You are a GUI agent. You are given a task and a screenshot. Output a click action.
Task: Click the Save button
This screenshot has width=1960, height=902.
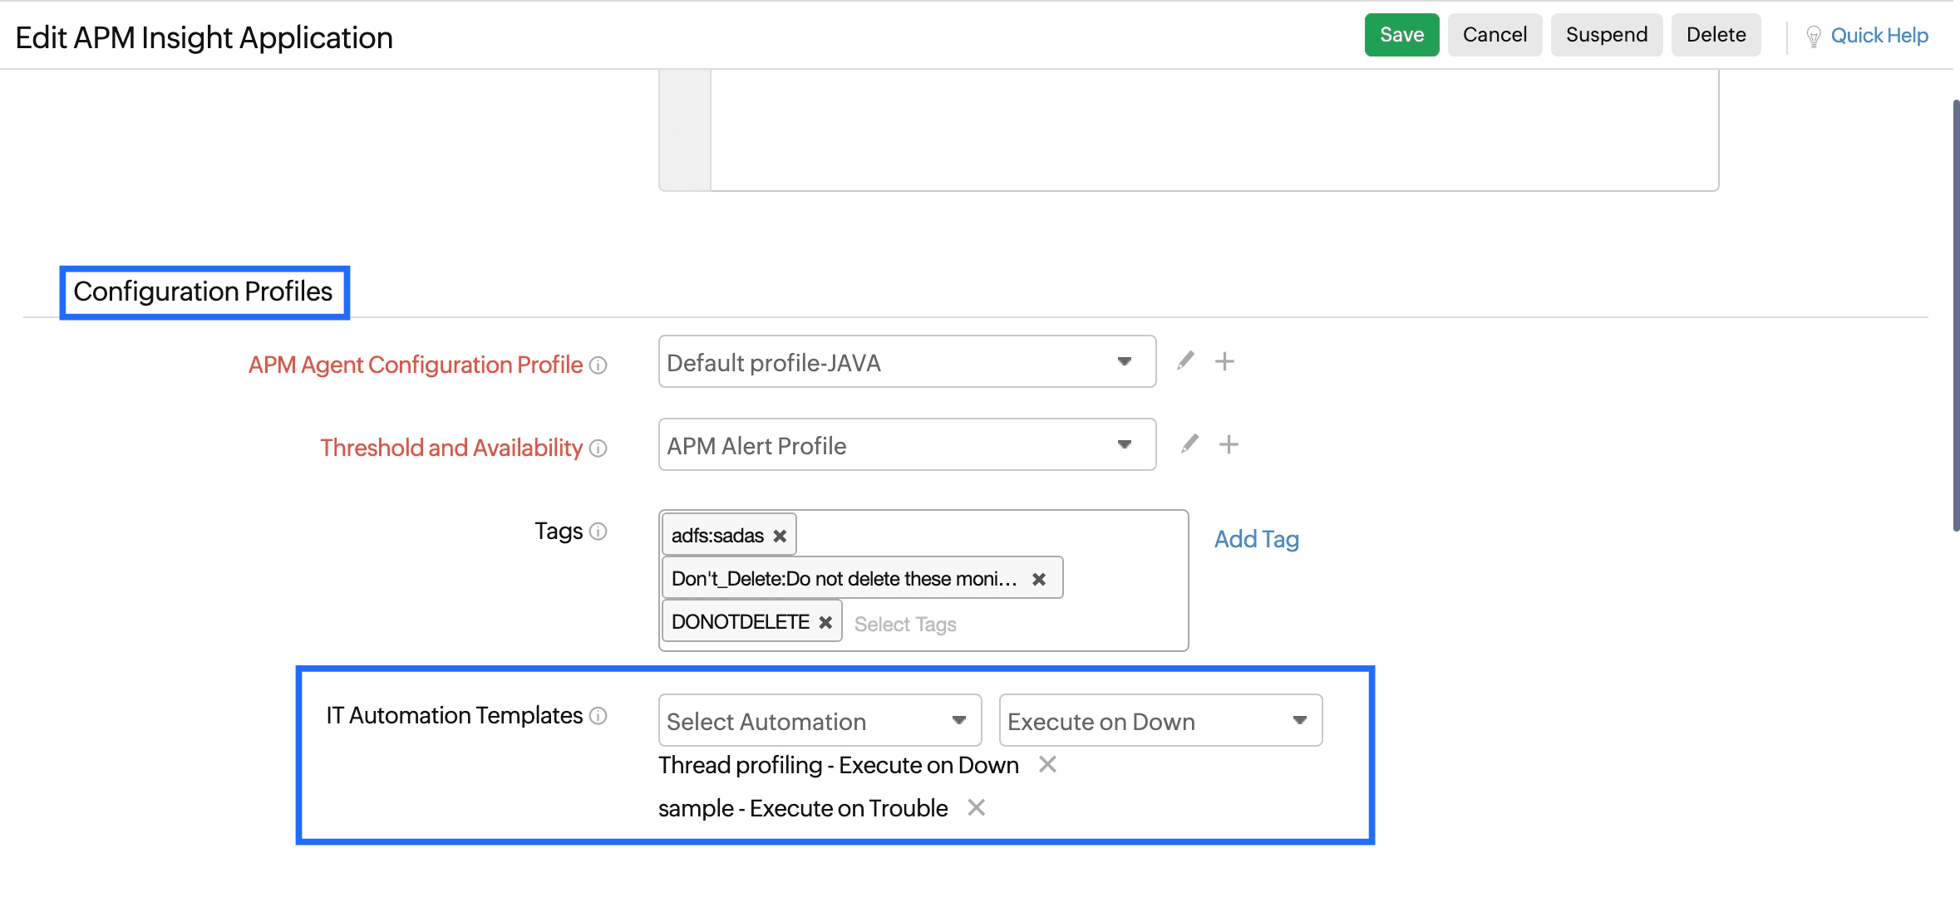(1401, 35)
